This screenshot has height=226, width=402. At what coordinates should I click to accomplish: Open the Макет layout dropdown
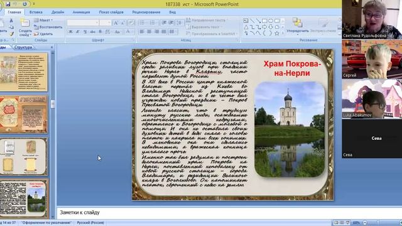[43, 20]
